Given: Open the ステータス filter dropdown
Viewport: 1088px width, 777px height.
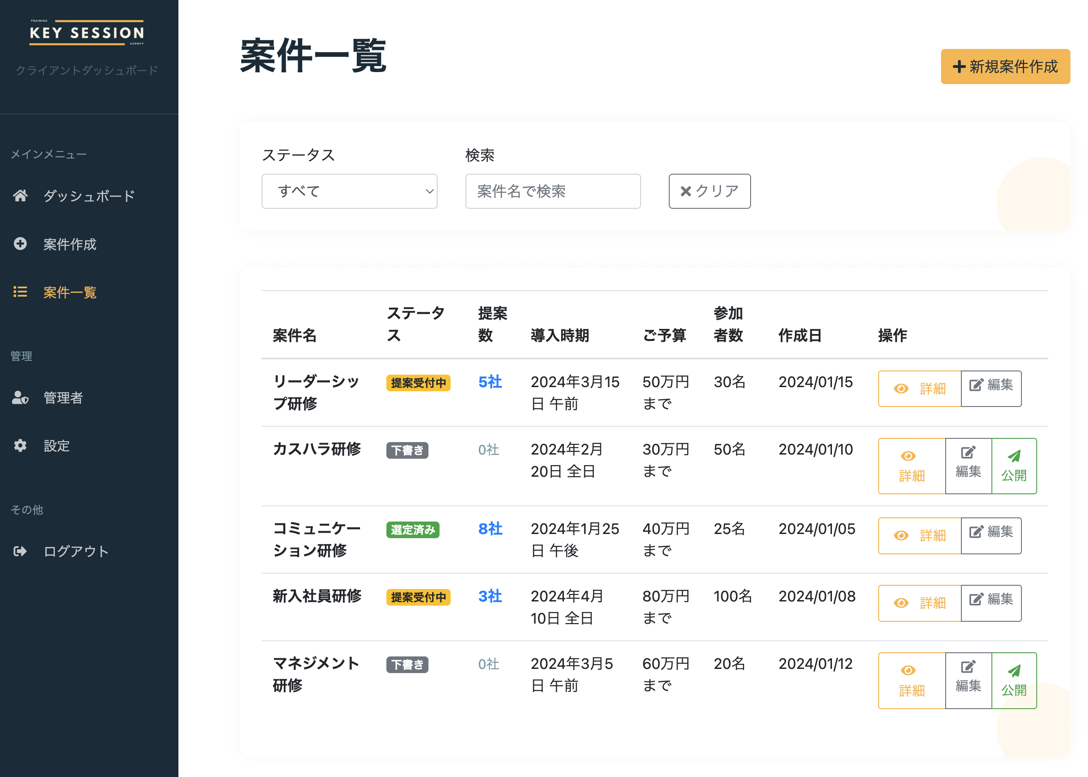Looking at the screenshot, I should click(x=349, y=191).
